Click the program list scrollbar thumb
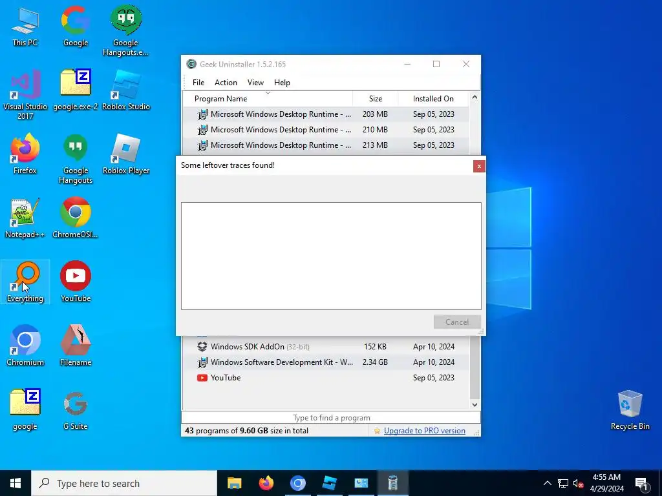This screenshot has height=496, width=662. 475,367
